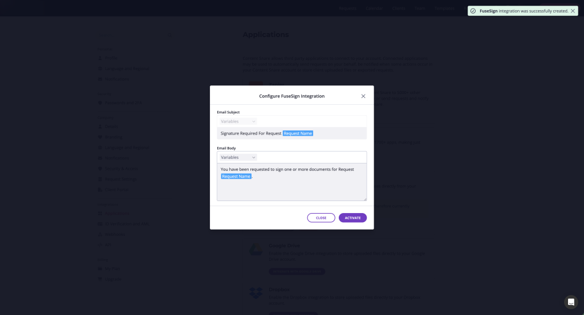Viewport: 584px width, 315px height.
Task: Open Calendar in the top navigation
Action: pos(374,8)
